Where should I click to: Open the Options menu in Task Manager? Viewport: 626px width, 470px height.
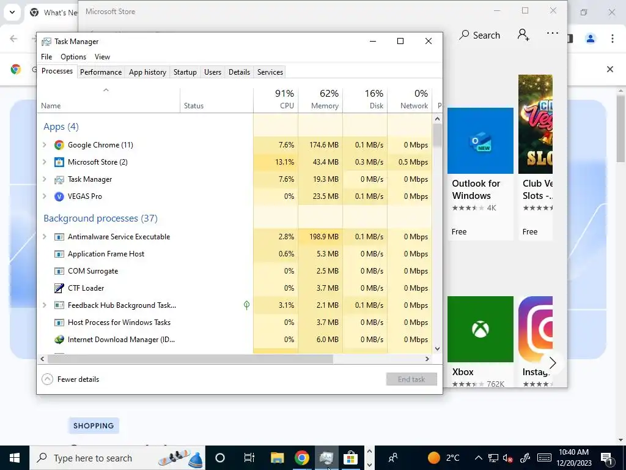[x=73, y=57]
